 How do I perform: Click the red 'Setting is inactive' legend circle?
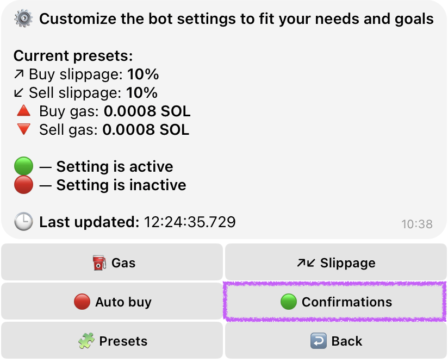point(23,185)
